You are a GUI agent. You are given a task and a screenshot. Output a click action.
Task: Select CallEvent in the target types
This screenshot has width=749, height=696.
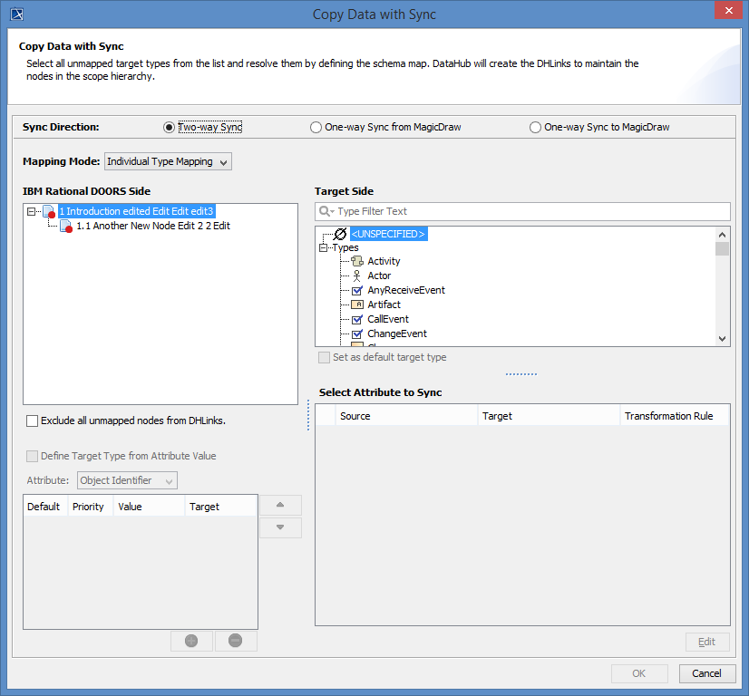(388, 319)
